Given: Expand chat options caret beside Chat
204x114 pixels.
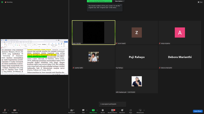Looking at the screenshot, I should 87,110.
